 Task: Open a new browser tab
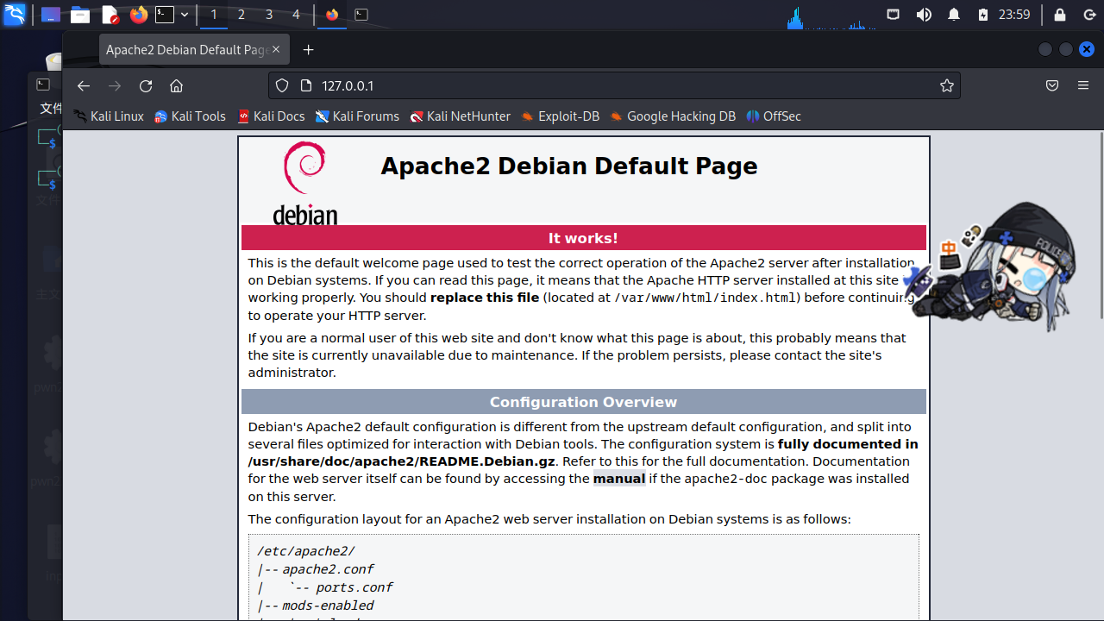click(x=309, y=50)
